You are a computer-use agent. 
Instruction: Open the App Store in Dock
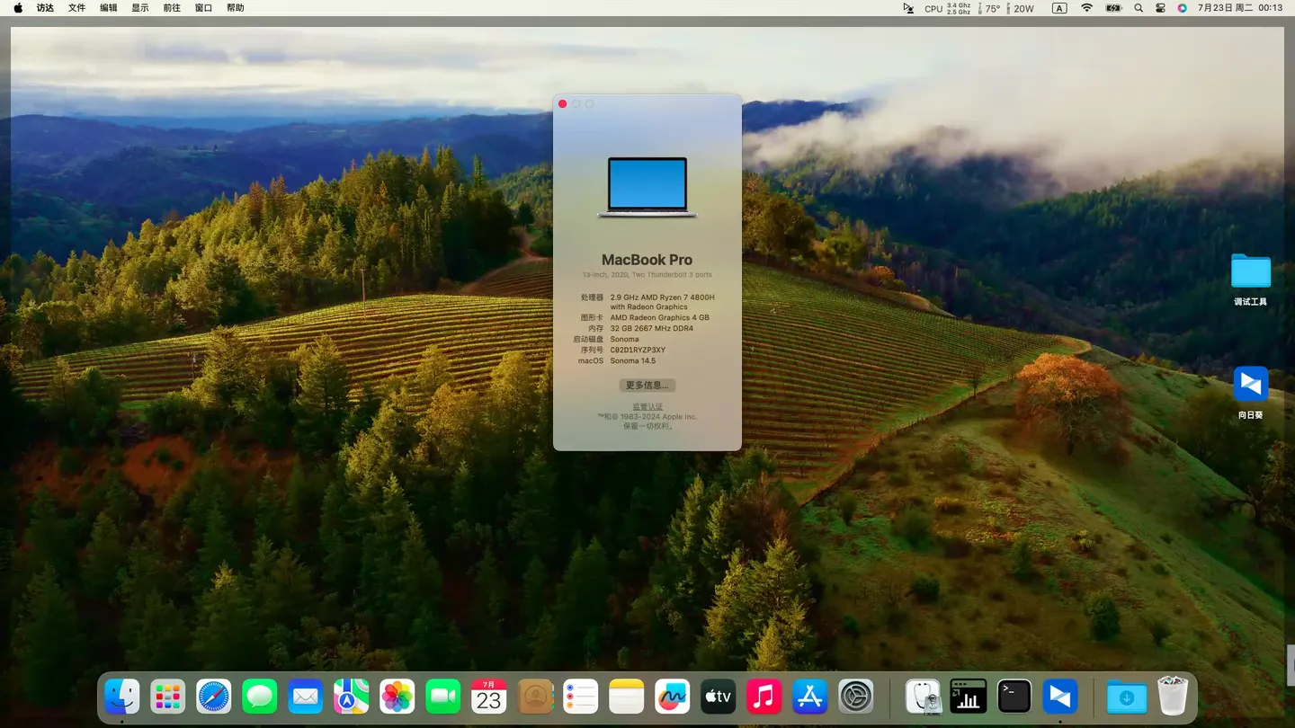point(809,697)
